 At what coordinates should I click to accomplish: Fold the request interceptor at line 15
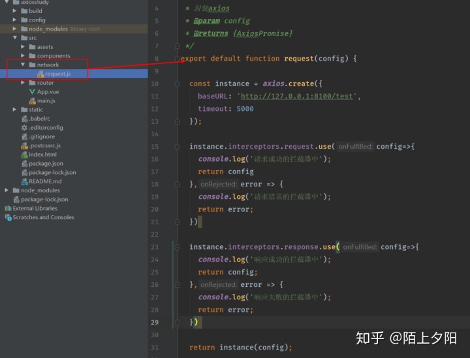click(x=177, y=147)
